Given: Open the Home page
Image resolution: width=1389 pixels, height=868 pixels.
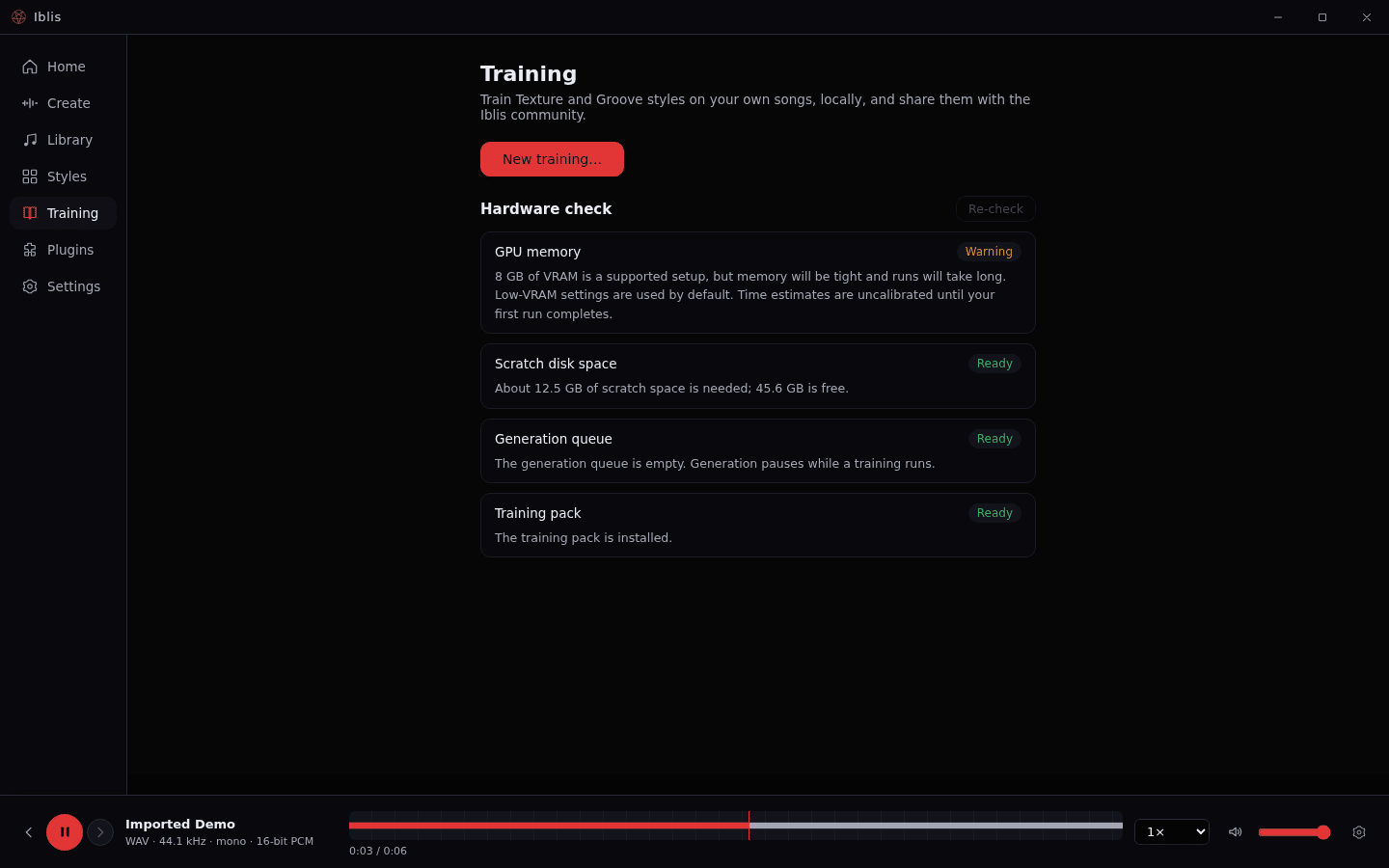Looking at the screenshot, I should click(x=64, y=67).
